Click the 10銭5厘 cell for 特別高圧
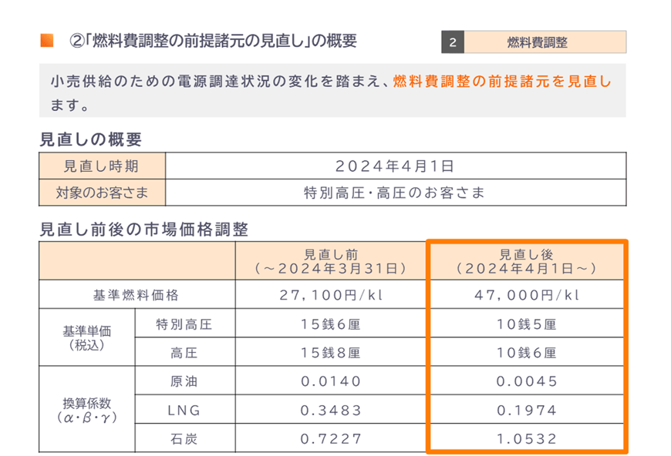671x456 pixels. click(x=527, y=324)
